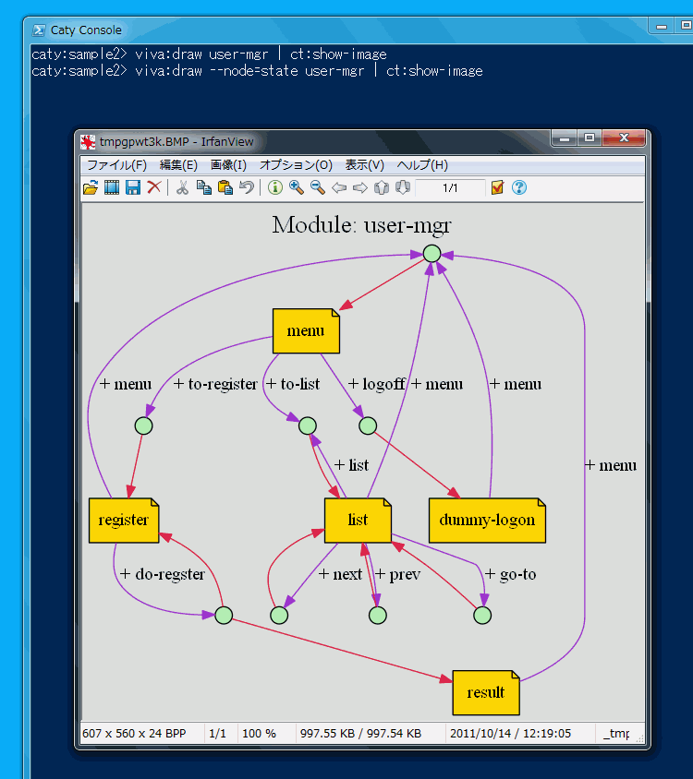Open settings with the checkmark icon
This screenshot has width=693, height=779.
coord(497,188)
